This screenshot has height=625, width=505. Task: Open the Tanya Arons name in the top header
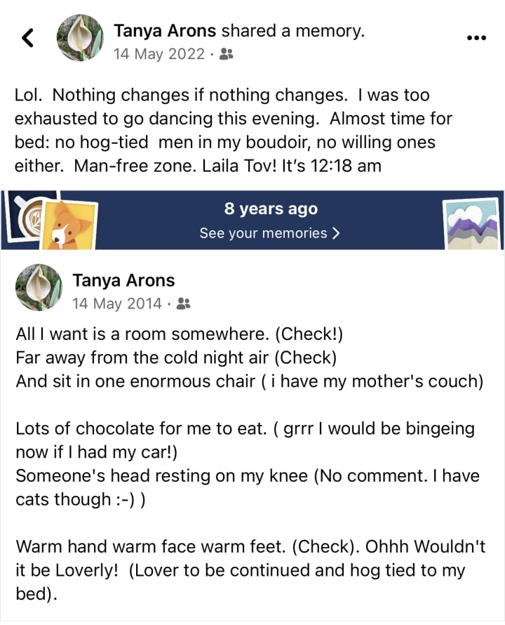pos(166,31)
